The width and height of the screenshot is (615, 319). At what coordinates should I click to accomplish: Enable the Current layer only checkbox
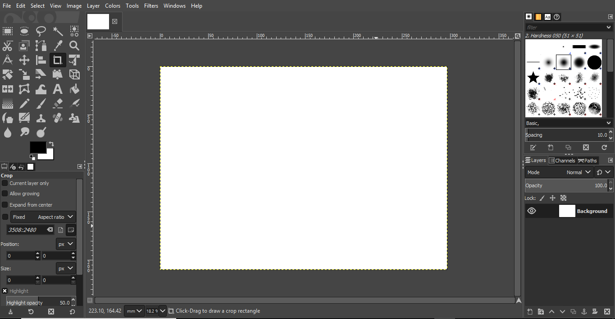coord(5,183)
